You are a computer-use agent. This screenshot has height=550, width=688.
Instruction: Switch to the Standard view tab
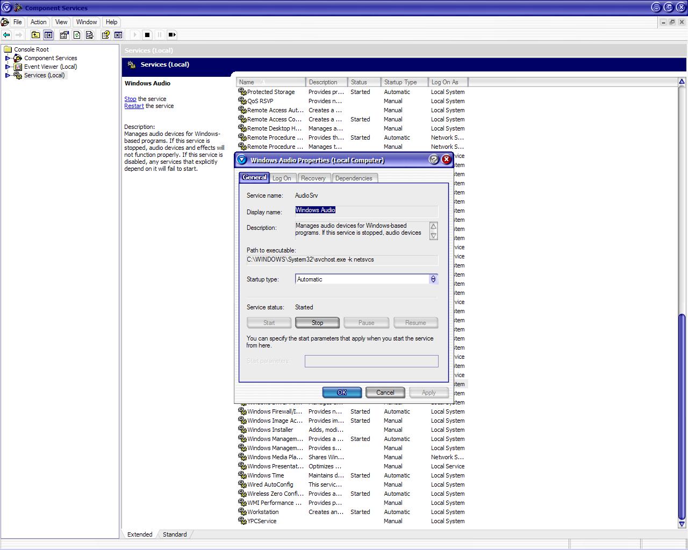[175, 534]
